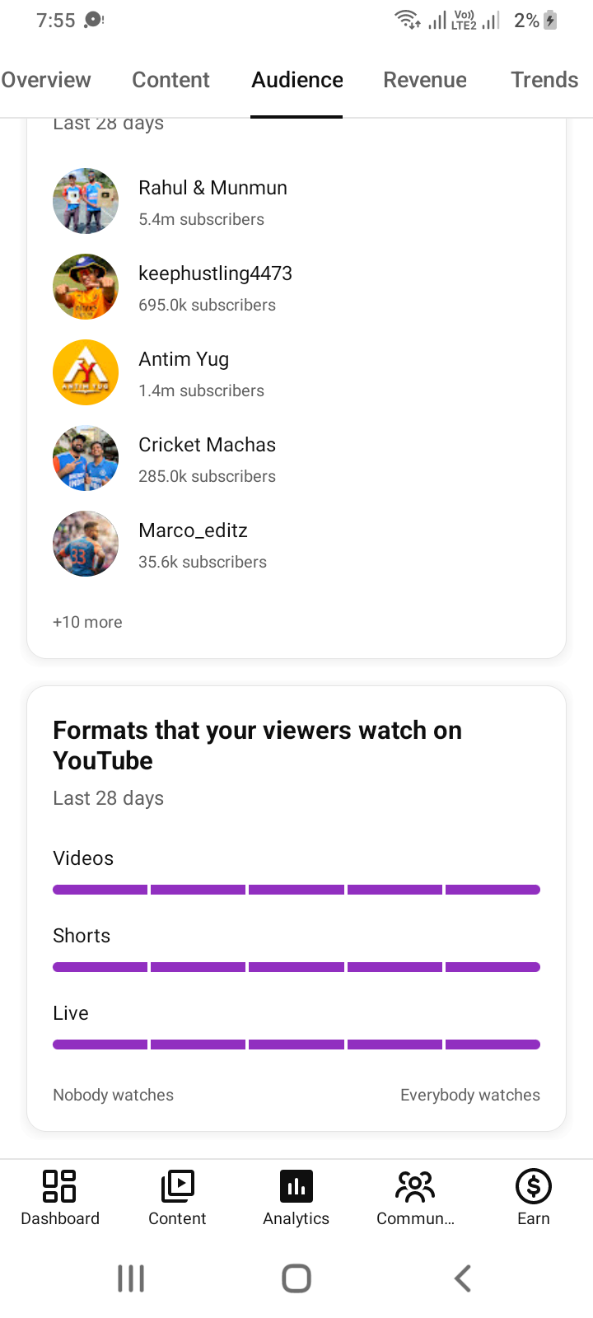
Task: Open Cricket Machas channel entry
Action: 296,458
